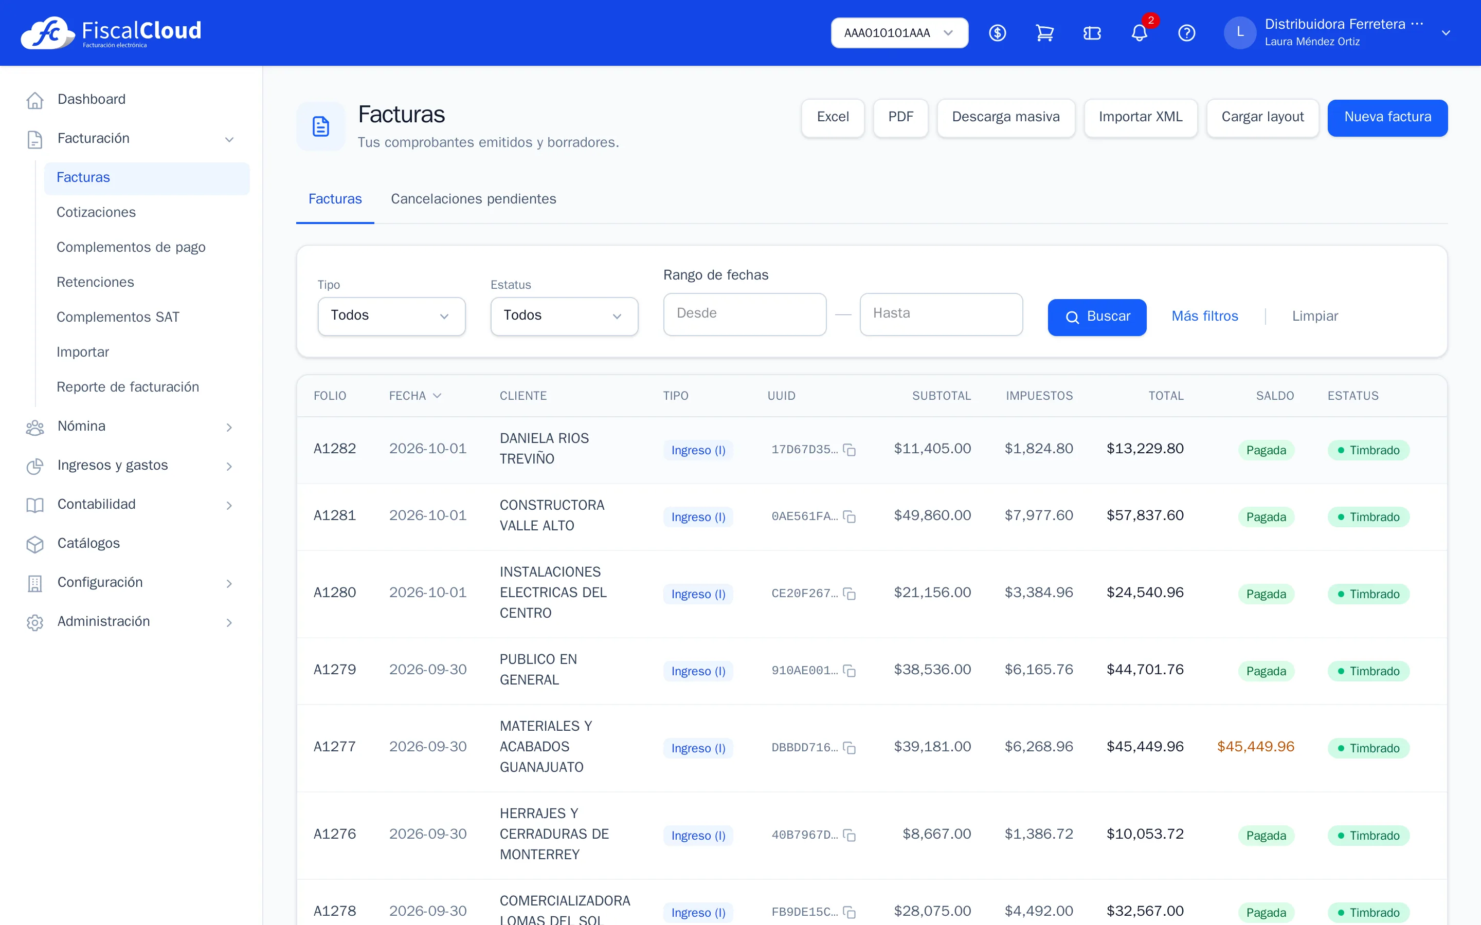Open the notifications bell icon
This screenshot has width=1481, height=925.
click(x=1139, y=33)
